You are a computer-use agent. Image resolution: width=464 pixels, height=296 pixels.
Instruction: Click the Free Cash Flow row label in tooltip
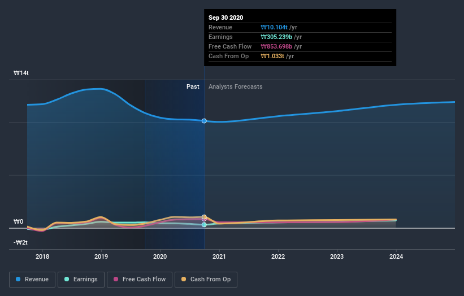tap(230, 46)
